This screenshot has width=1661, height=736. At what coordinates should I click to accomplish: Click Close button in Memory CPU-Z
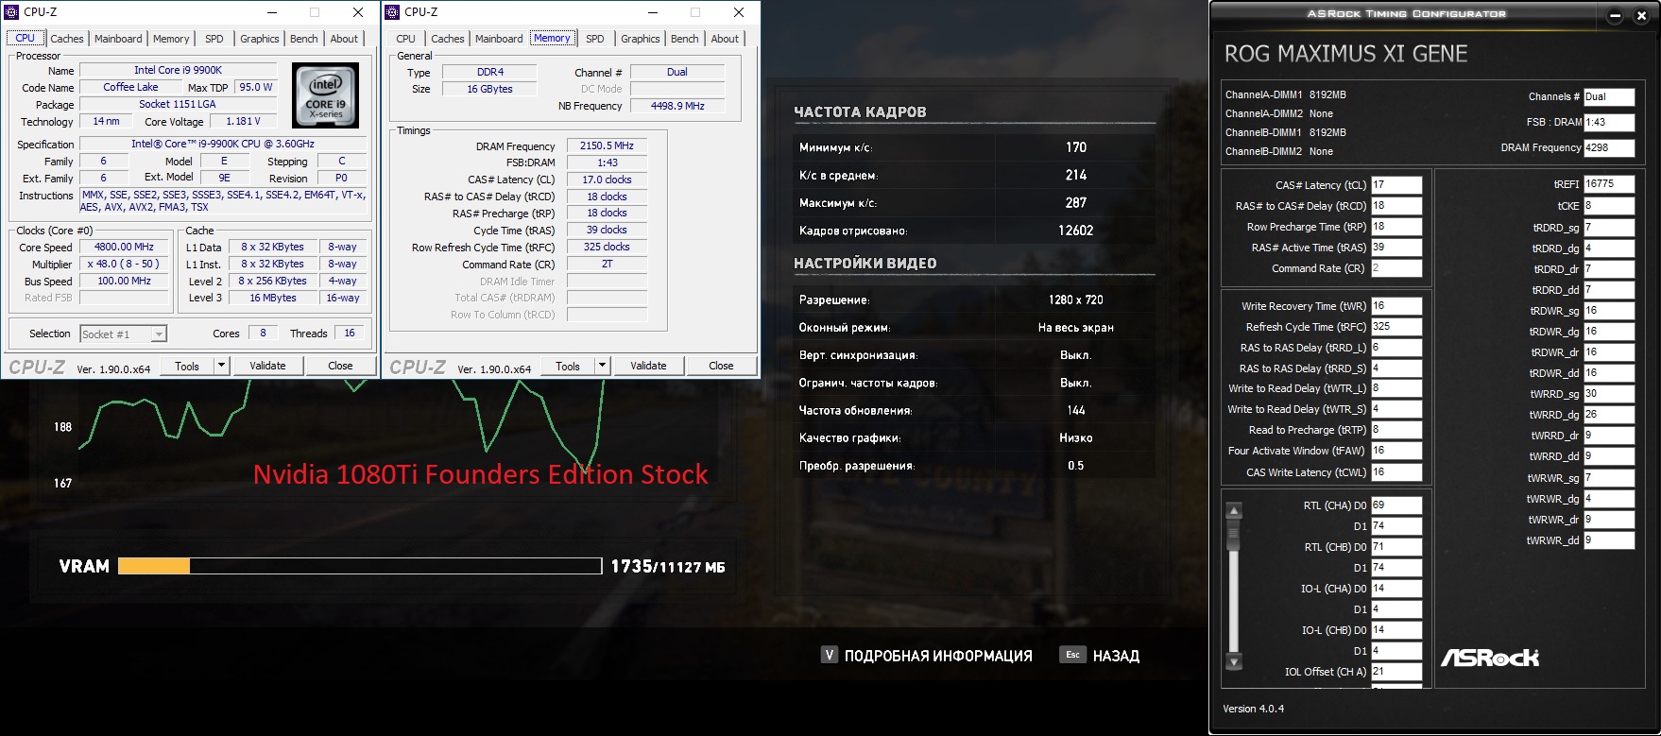coord(721,366)
